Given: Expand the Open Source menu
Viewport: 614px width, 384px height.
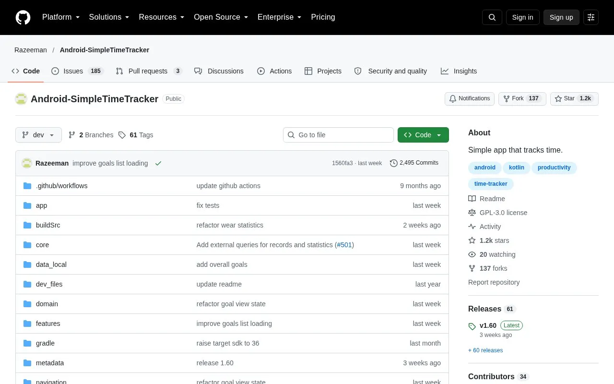Looking at the screenshot, I should point(221,17).
